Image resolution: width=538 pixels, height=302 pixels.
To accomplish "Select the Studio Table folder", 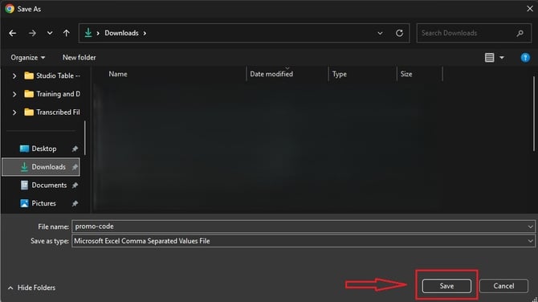I will coord(52,75).
